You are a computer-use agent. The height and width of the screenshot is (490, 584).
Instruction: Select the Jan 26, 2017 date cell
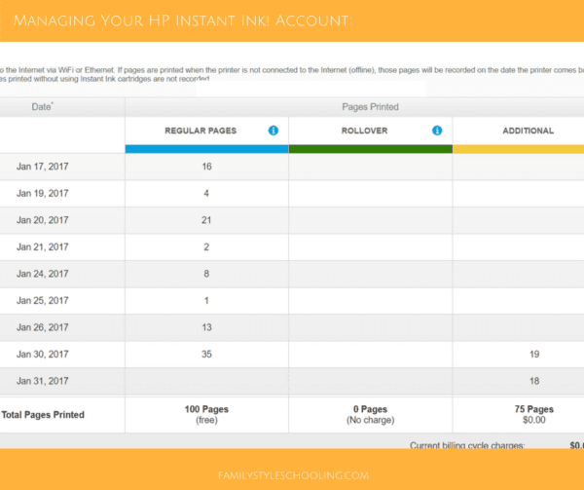pos(43,327)
